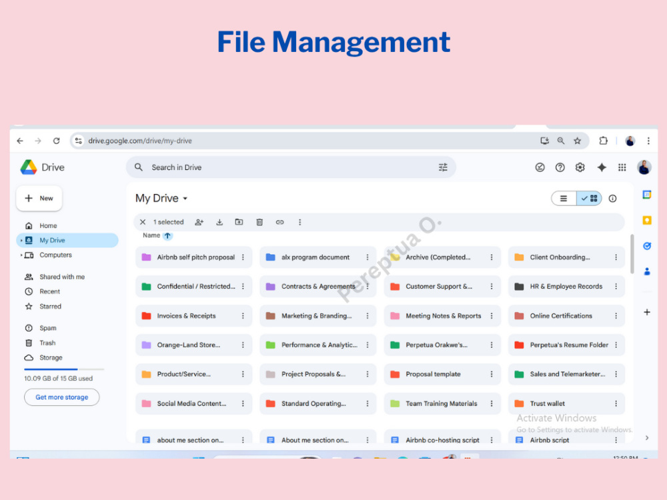Click the install app icon in the address bar
This screenshot has width=667, height=500.
544,141
